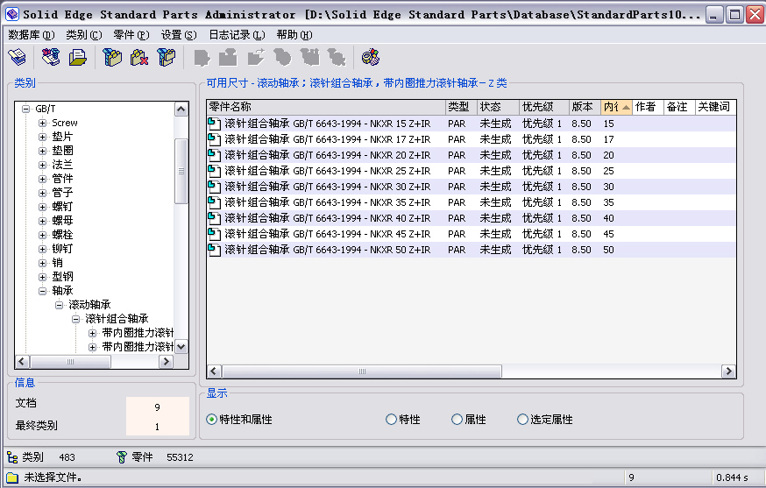
Task: Click the folder with red X toolbar icon
Action: tap(139, 57)
